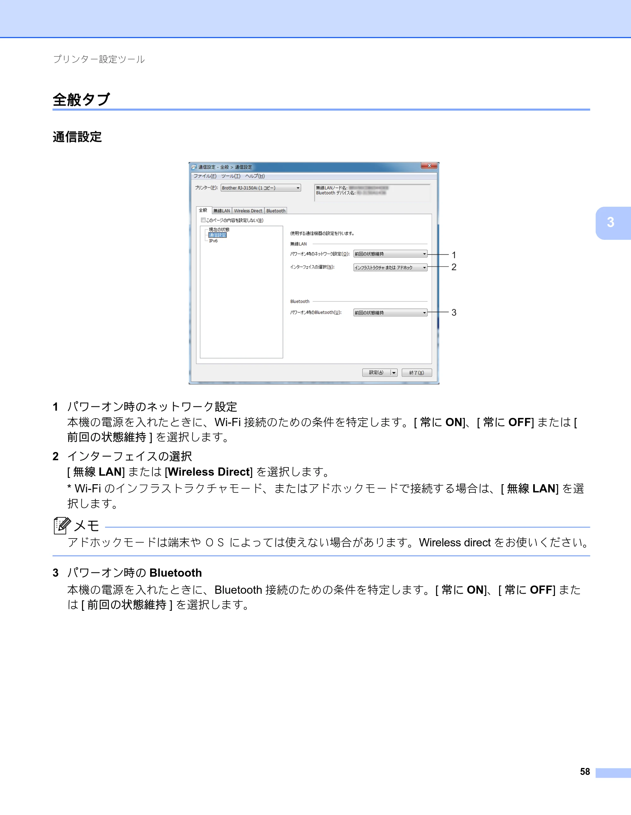This screenshot has width=631, height=815.
Task: Click the chapter 3 side tab
Action: (x=613, y=223)
